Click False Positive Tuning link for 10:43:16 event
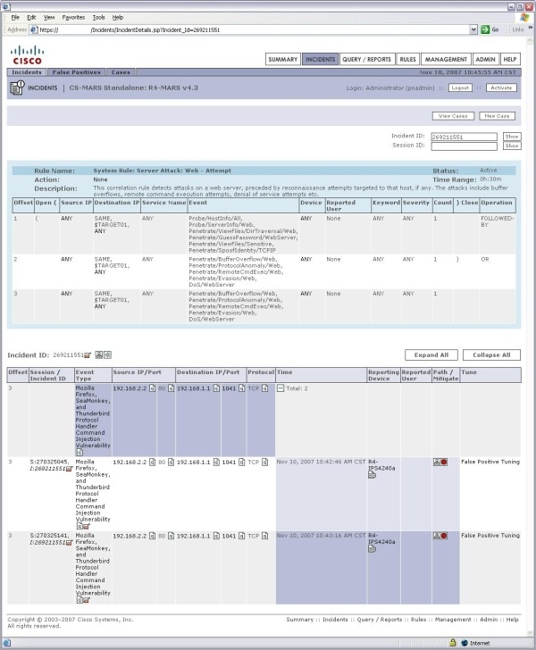 point(490,536)
